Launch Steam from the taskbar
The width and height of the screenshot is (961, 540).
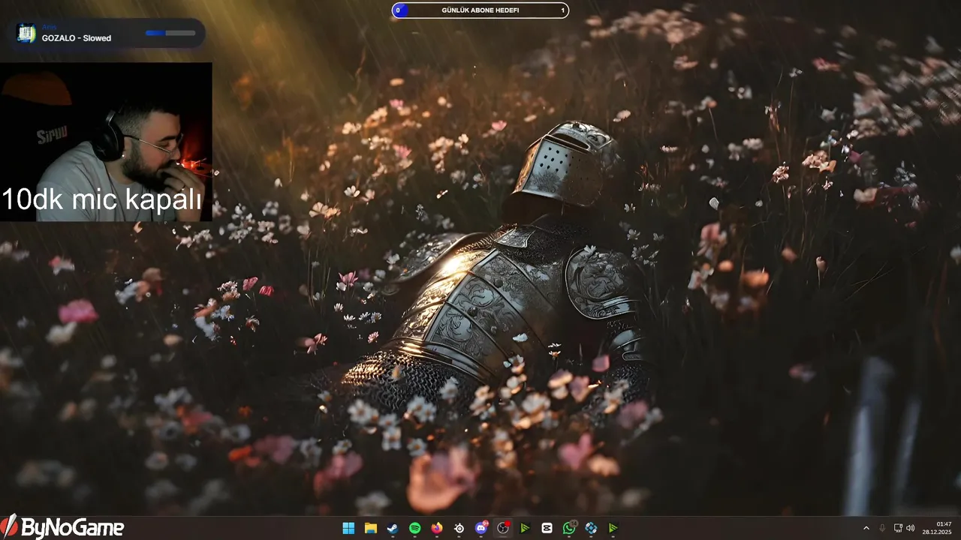pos(393,528)
